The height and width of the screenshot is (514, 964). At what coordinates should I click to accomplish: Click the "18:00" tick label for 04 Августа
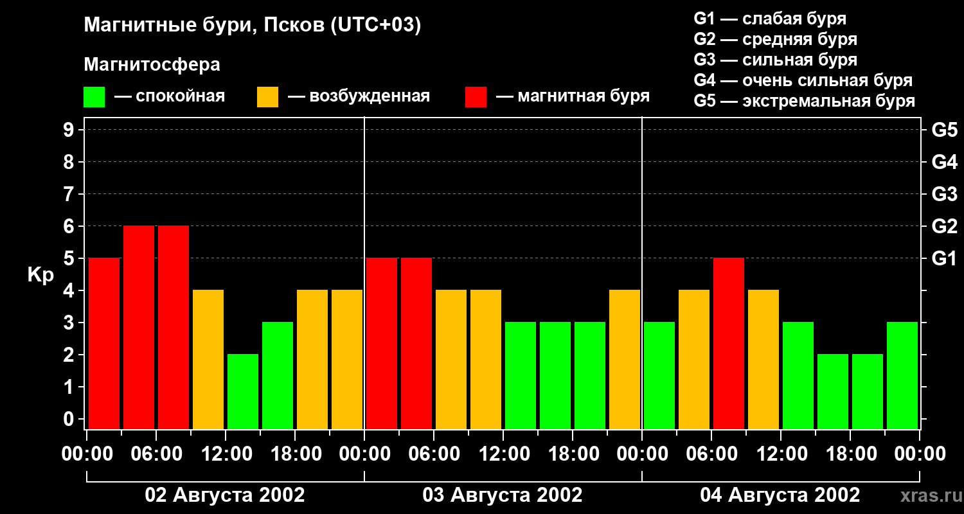coord(850,454)
